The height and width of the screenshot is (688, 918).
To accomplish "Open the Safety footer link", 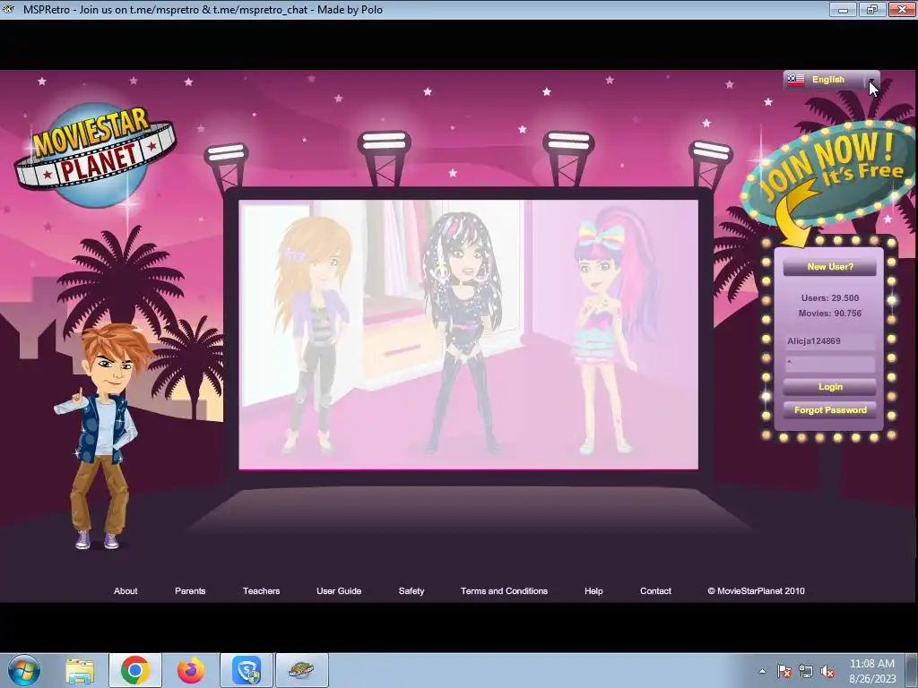I will [411, 591].
